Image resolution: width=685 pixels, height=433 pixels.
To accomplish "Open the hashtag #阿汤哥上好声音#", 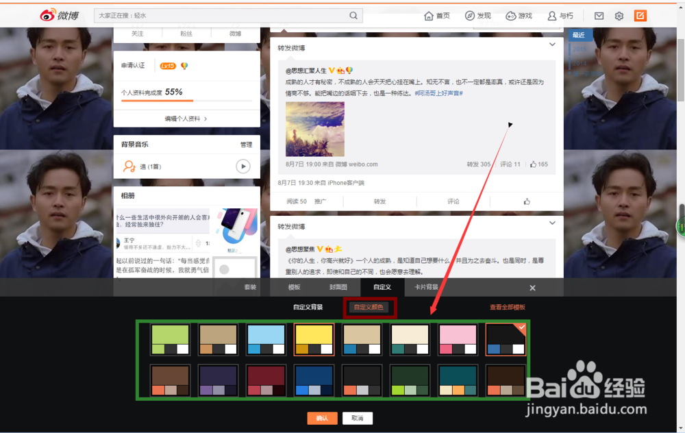I will point(438,93).
